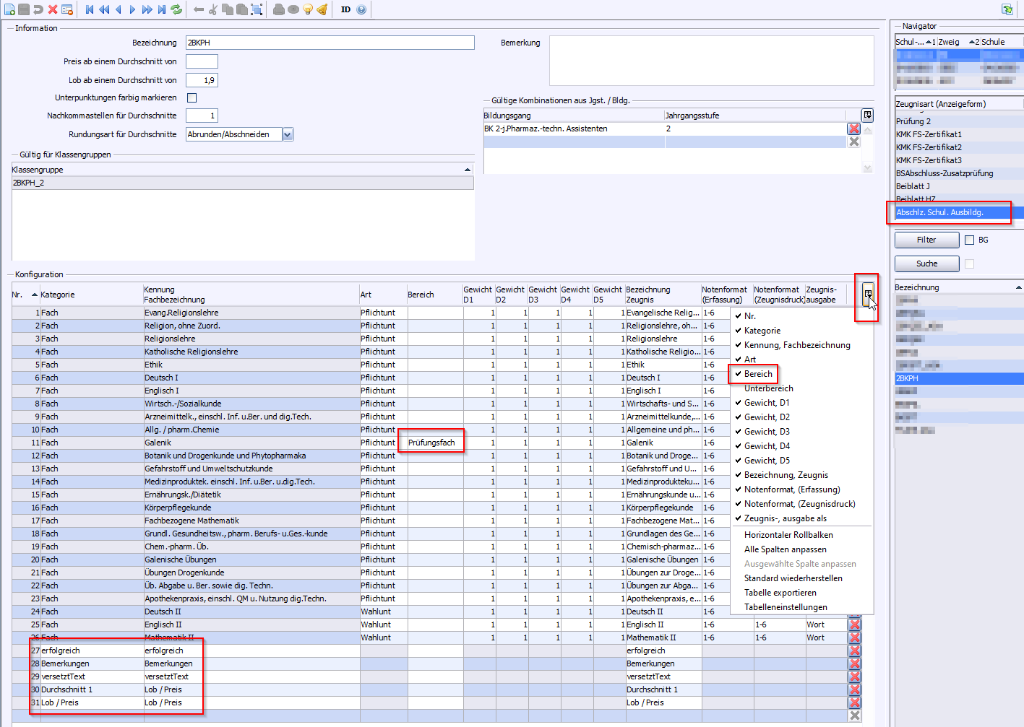Click the ID toolbar button
1024x727 pixels.
point(345,9)
